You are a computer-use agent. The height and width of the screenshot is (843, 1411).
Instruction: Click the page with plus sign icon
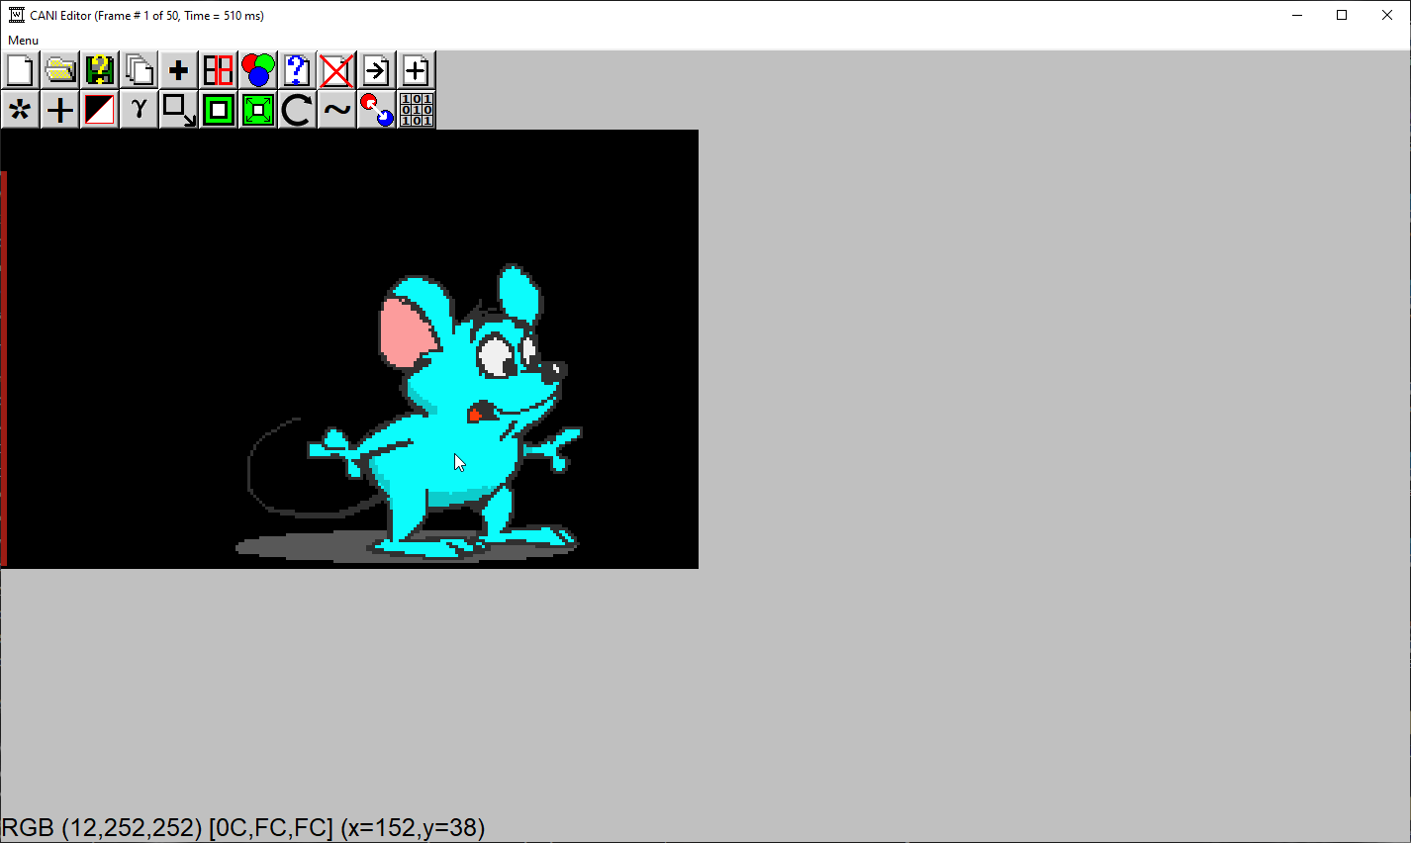coord(416,70)
